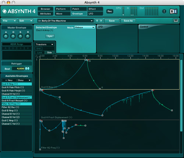Open the Transform dropdown
The width and height of the screenshot is (184, 158).
(x=45, y=44)
